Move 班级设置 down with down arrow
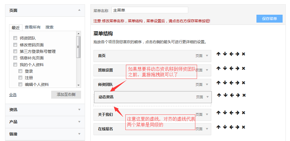 click(x=225, y=68)
